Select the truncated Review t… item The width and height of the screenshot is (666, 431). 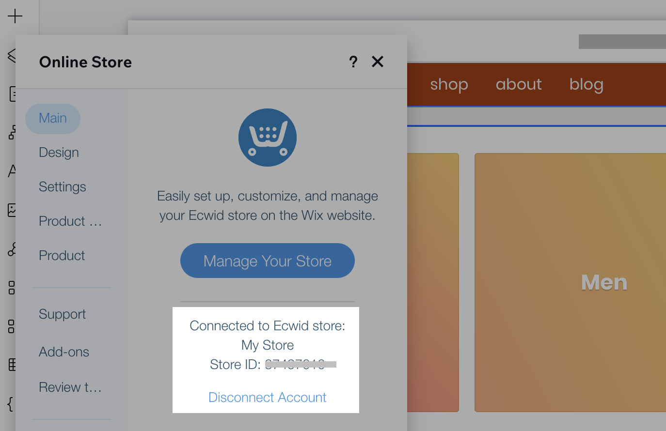70,387
